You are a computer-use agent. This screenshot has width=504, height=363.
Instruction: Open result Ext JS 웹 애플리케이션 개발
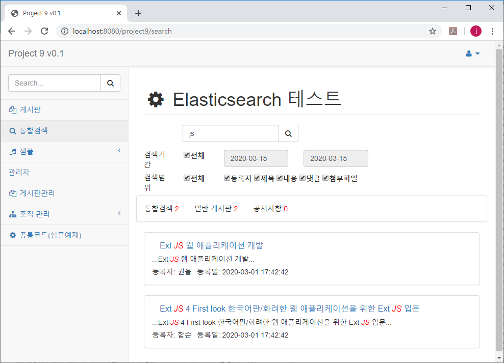(212, 245)
